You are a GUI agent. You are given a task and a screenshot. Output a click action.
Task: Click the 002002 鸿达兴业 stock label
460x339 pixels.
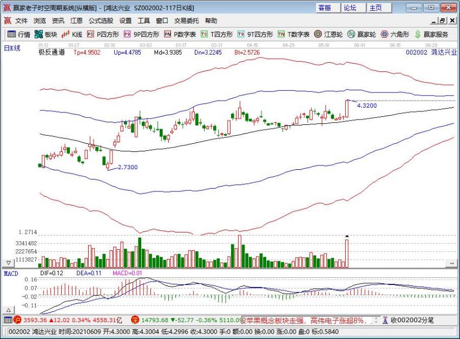(431, 52)
